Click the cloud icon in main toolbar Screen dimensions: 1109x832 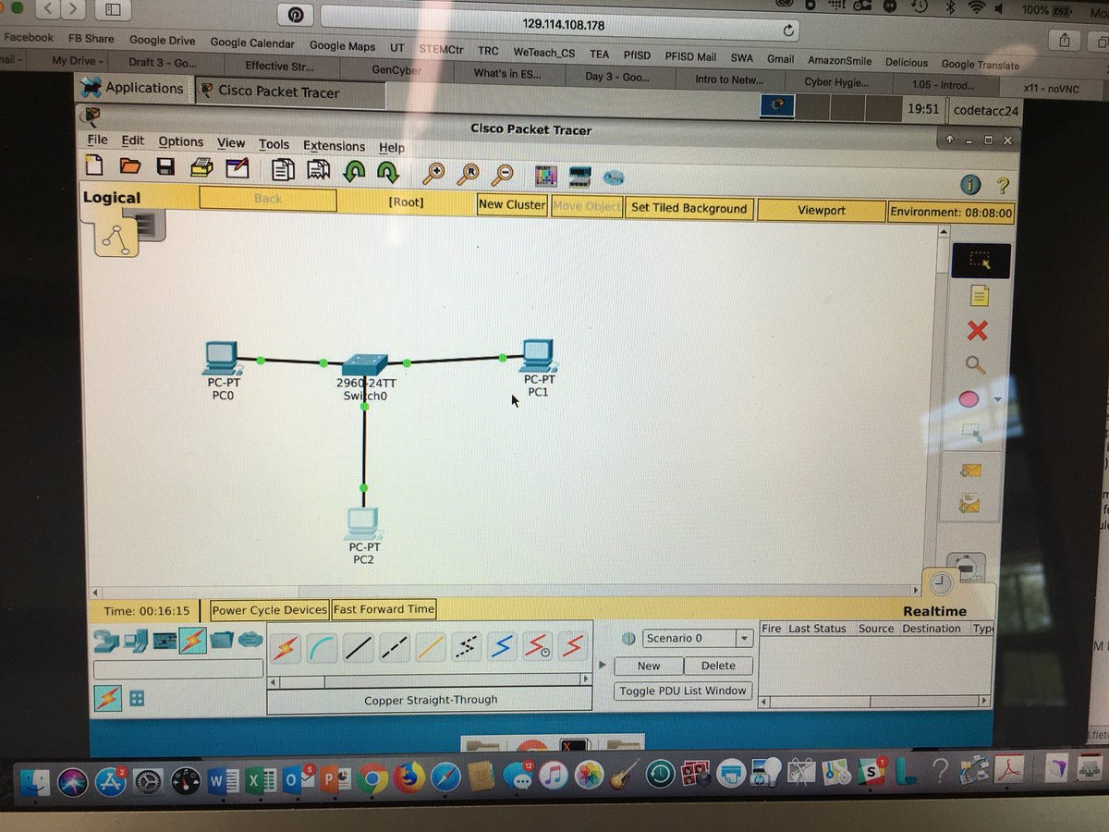(614, 177)
